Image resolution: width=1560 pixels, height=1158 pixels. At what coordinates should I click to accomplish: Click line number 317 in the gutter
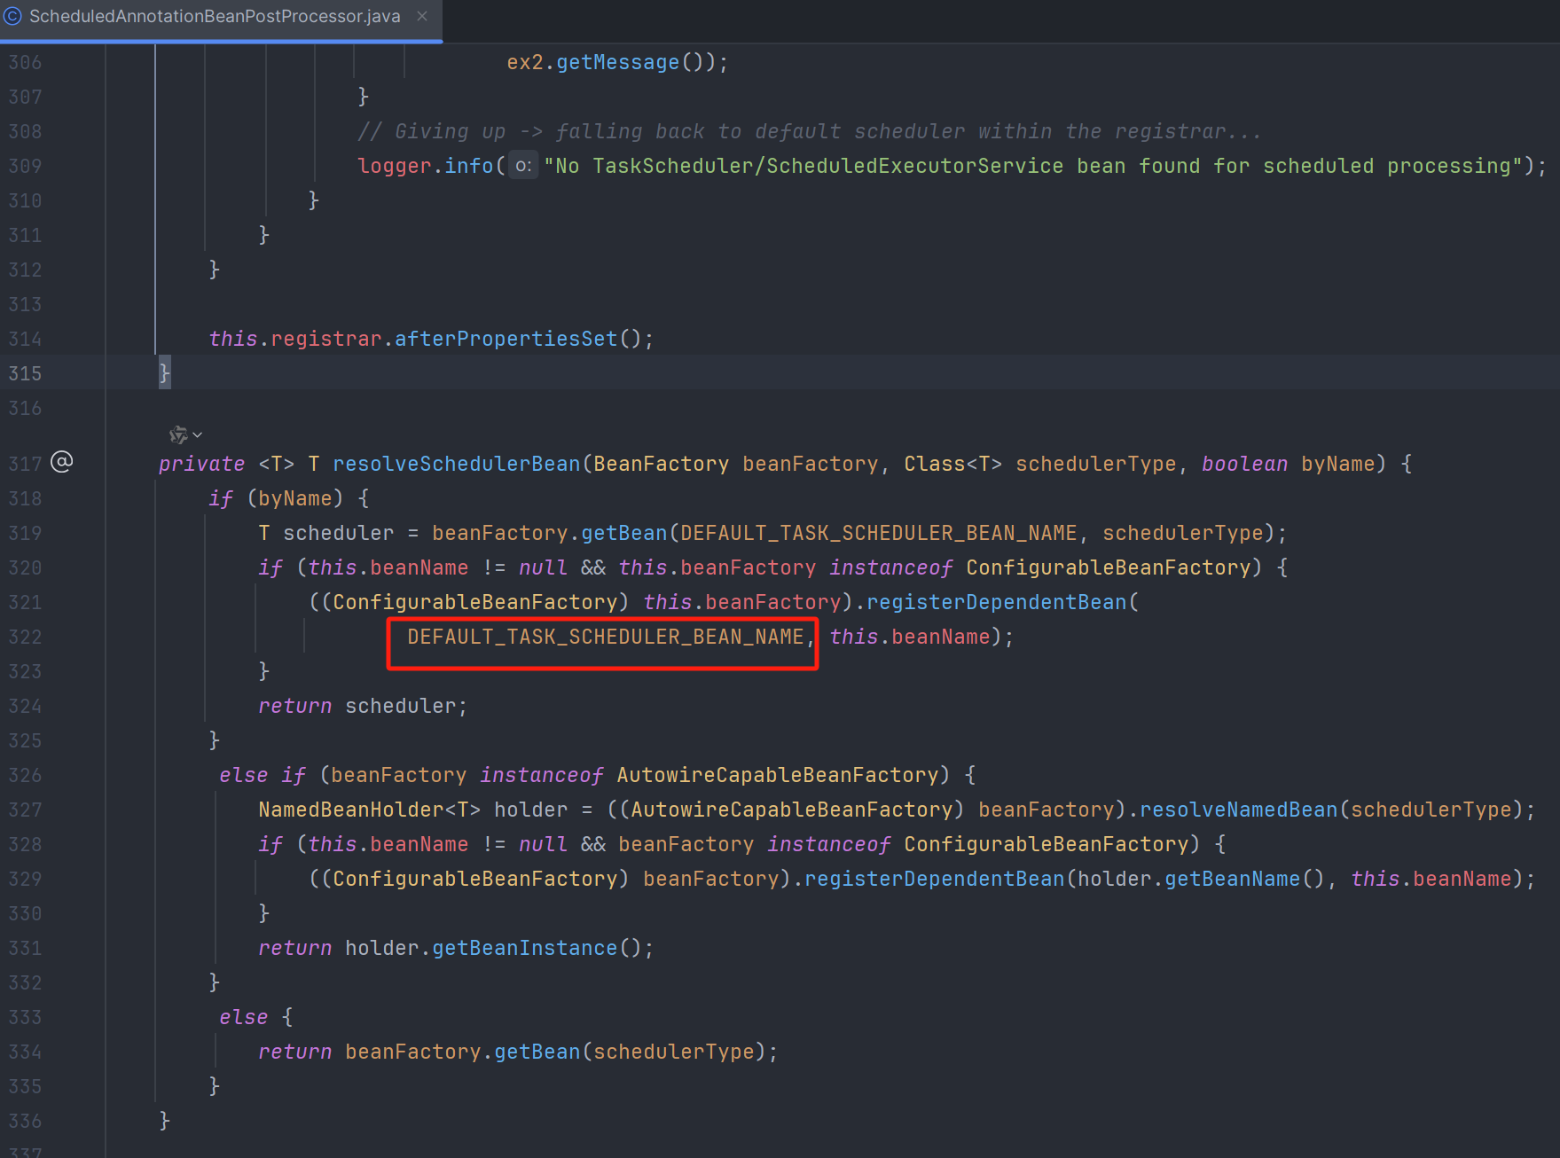pos(25,464)
